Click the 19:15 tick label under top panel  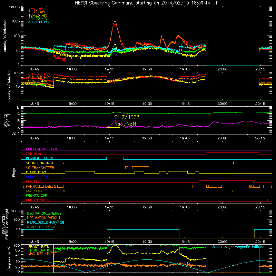click(x=109, y=69)
